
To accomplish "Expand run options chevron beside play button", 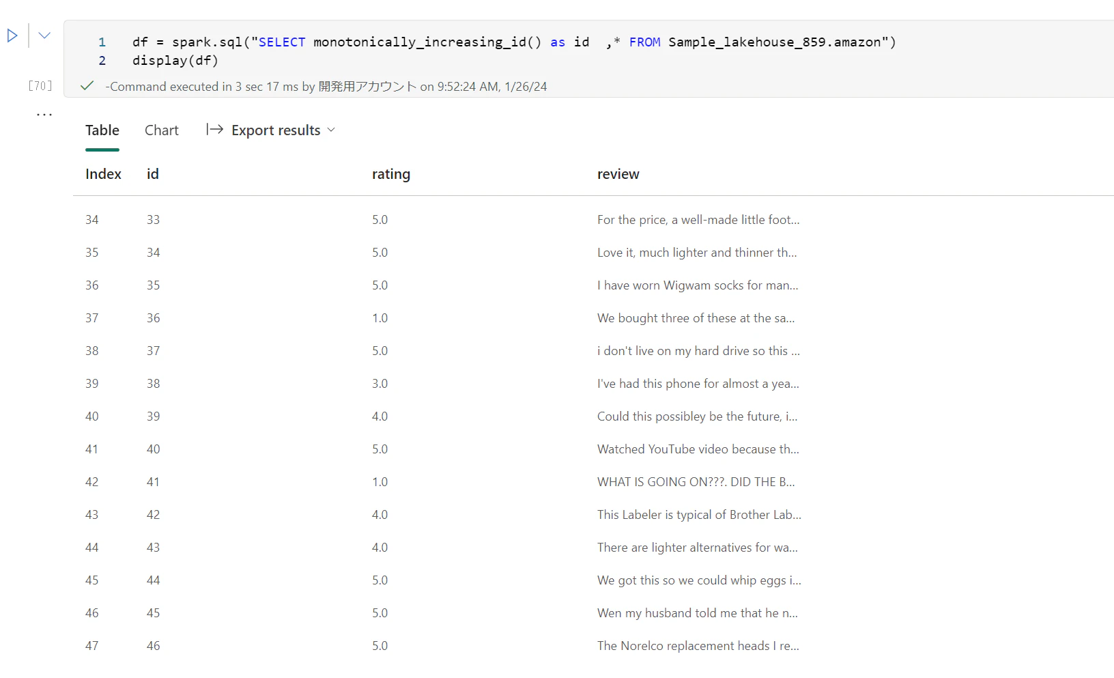I will point(44,36).
